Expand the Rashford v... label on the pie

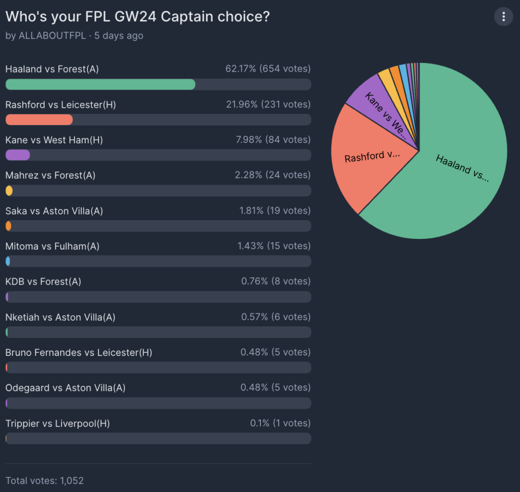[373, 156]
